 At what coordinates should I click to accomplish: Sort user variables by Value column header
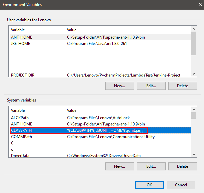[x=127, y=30]
